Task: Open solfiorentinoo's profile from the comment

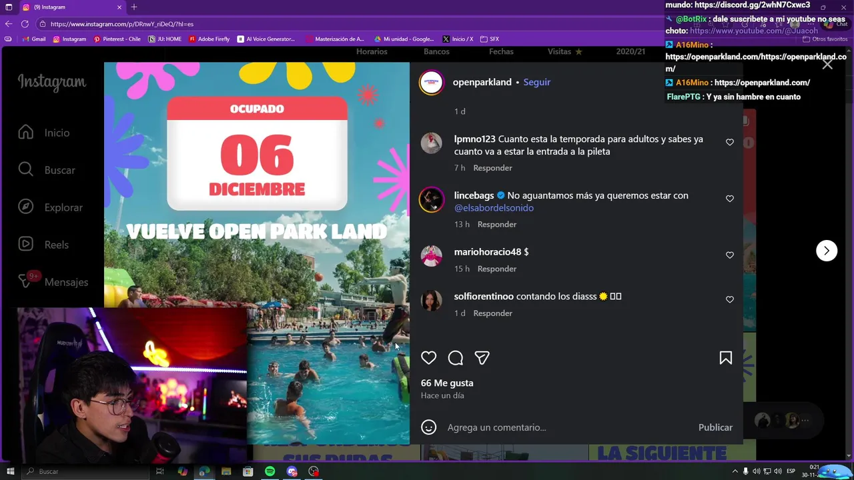Action: point(484,296)
